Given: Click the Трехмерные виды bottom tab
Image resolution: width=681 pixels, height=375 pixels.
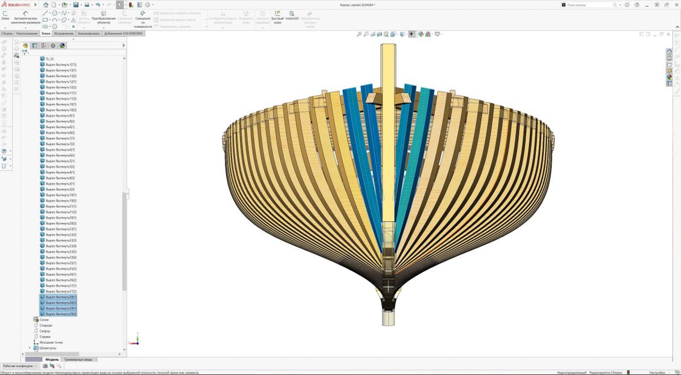Looking at the screenshot, I should (78, 359).
